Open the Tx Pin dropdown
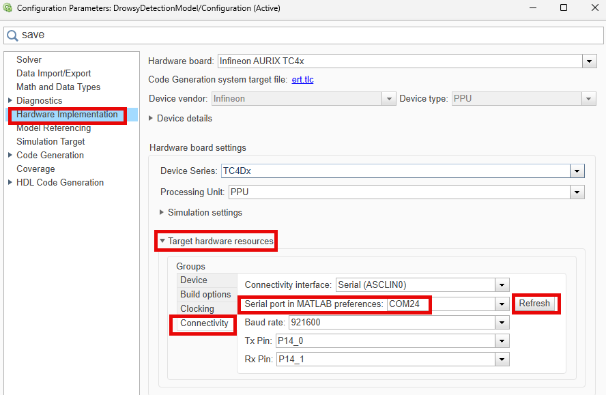The width and height of the screenshot is (606, 395). (392, 341)
